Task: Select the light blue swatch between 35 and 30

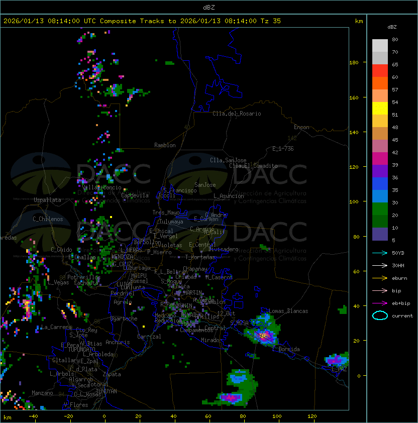Action: point(380,196)
